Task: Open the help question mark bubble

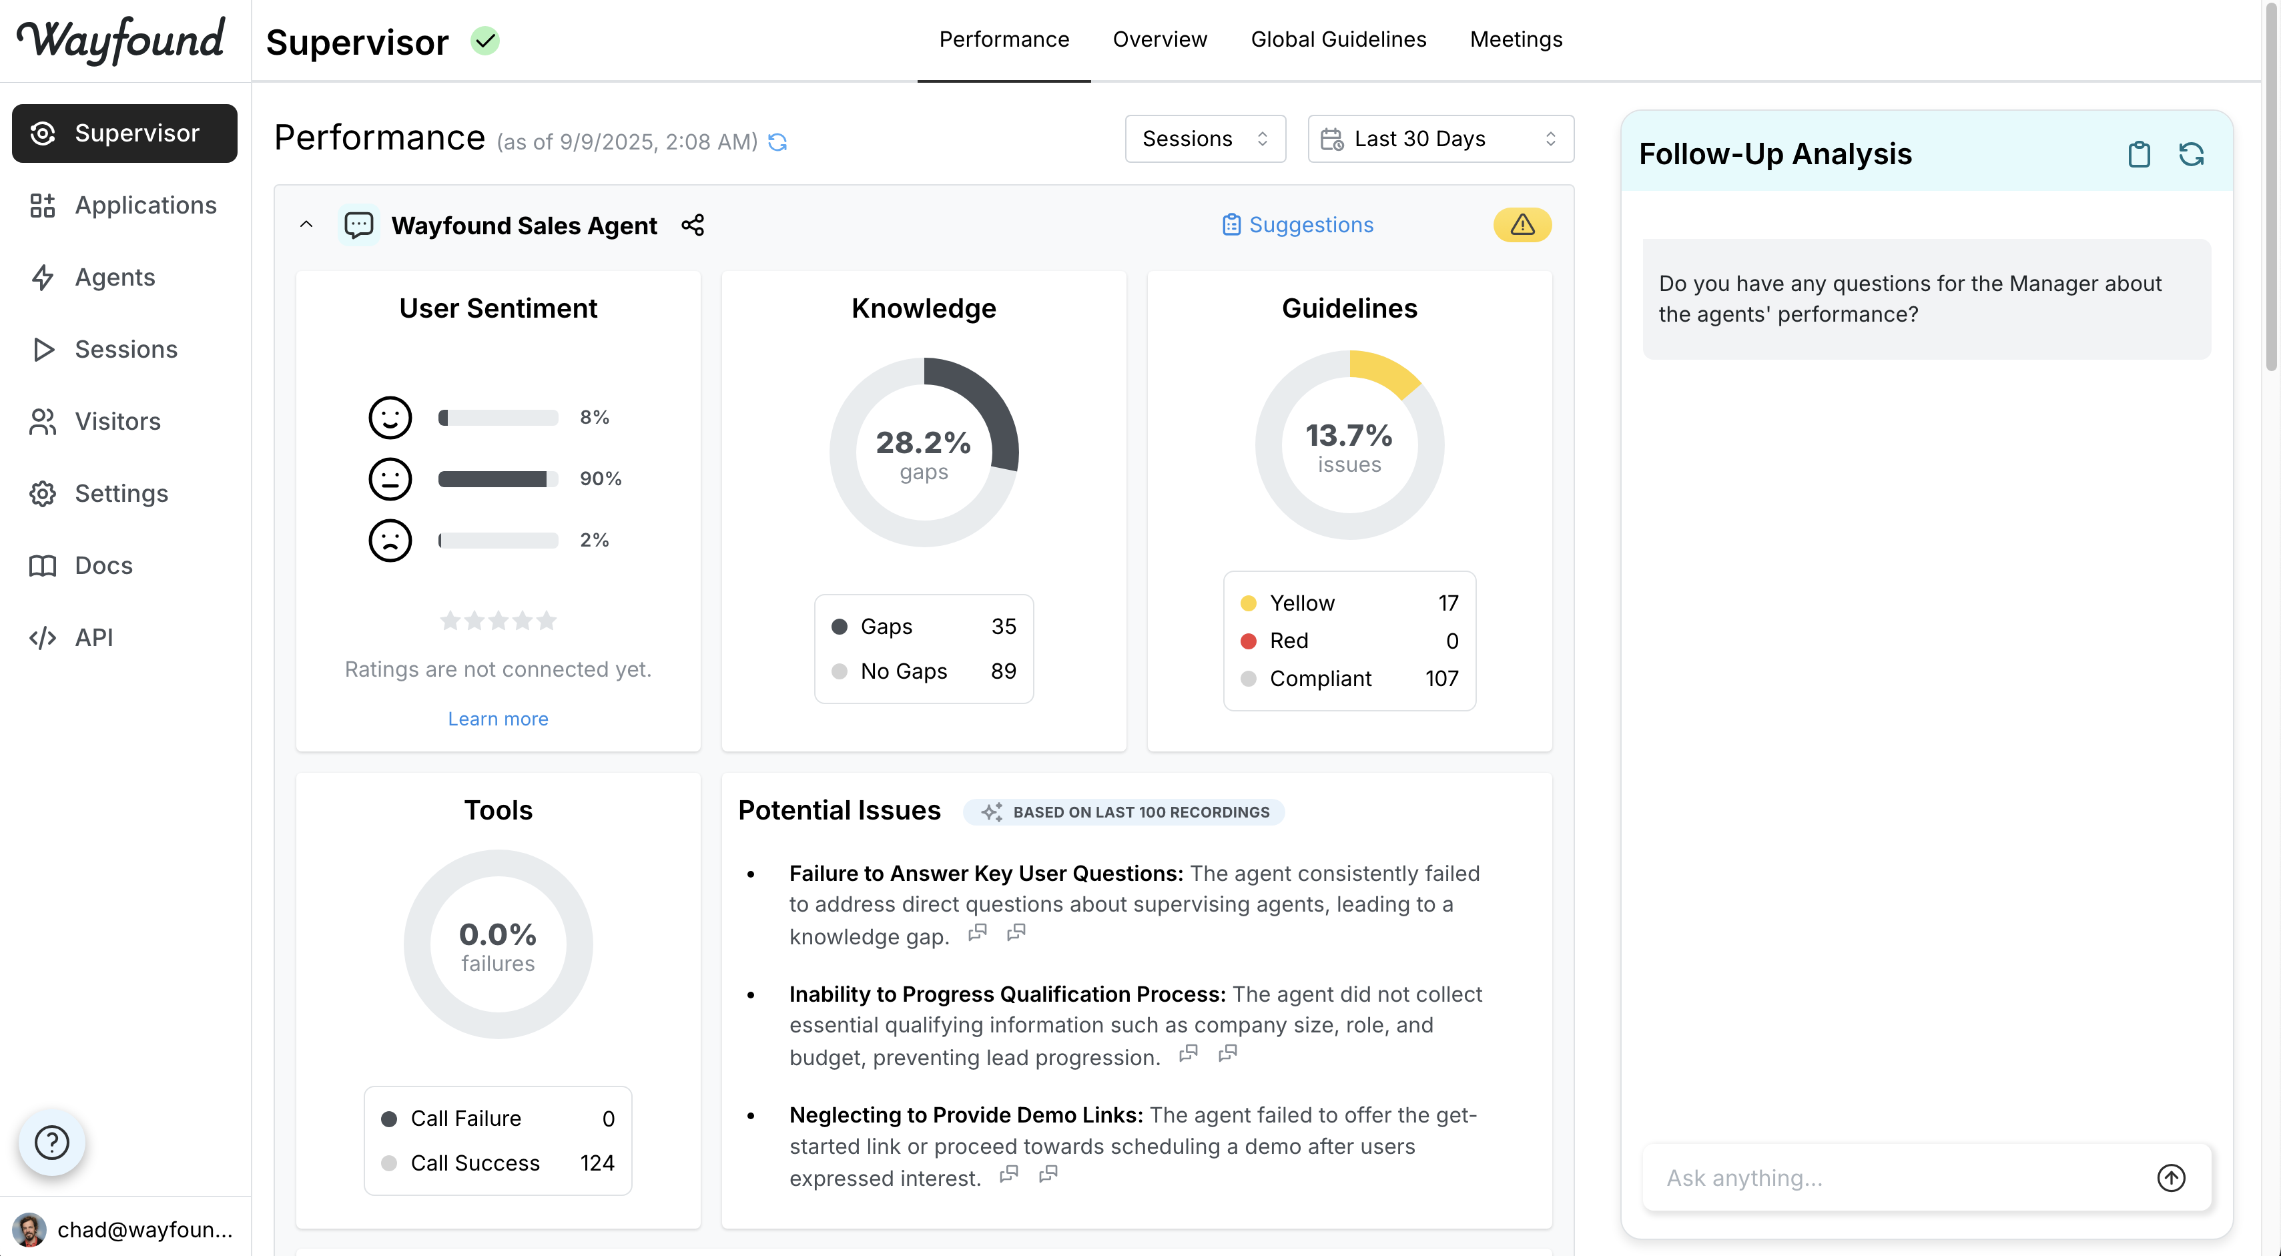Action: click(x=51, y=1142)
